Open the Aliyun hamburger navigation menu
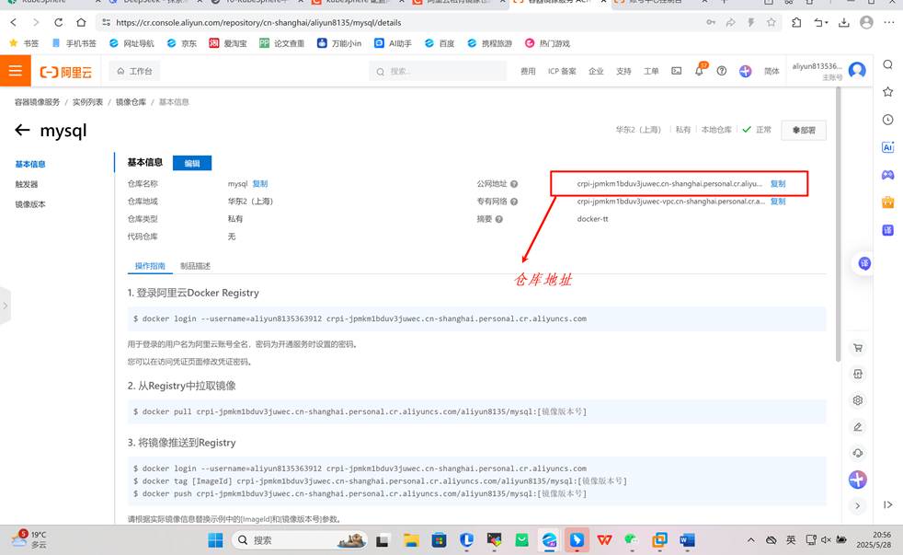The height and width of the screenshot is (555, 903). tap(15, 71)
